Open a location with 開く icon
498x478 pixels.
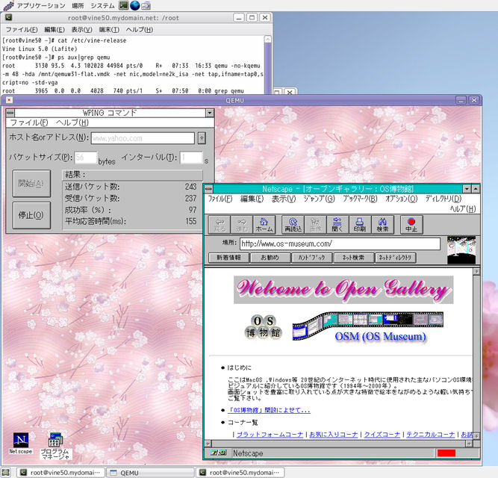[x=337, y=225]
